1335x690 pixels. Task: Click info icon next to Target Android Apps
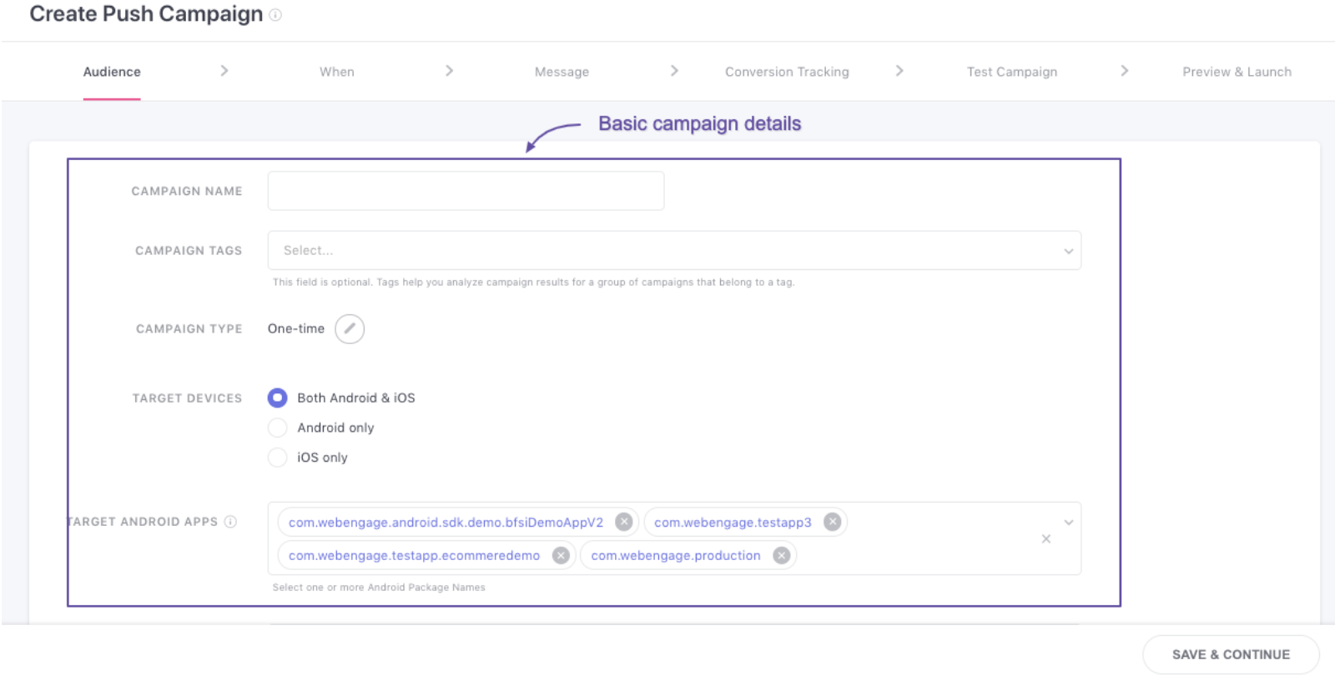230,522
